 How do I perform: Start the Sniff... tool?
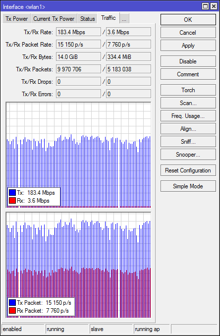click(x=188, y=142)
